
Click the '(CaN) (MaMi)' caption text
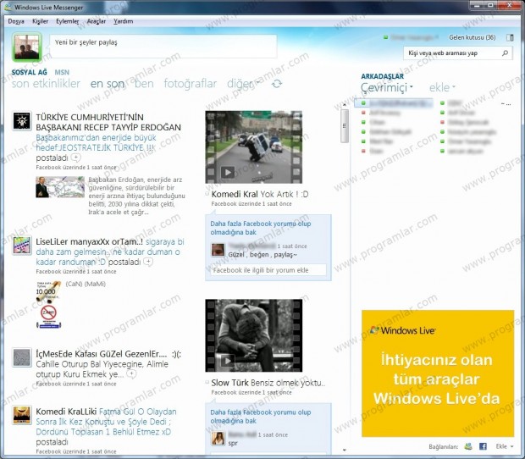(86, 284)
